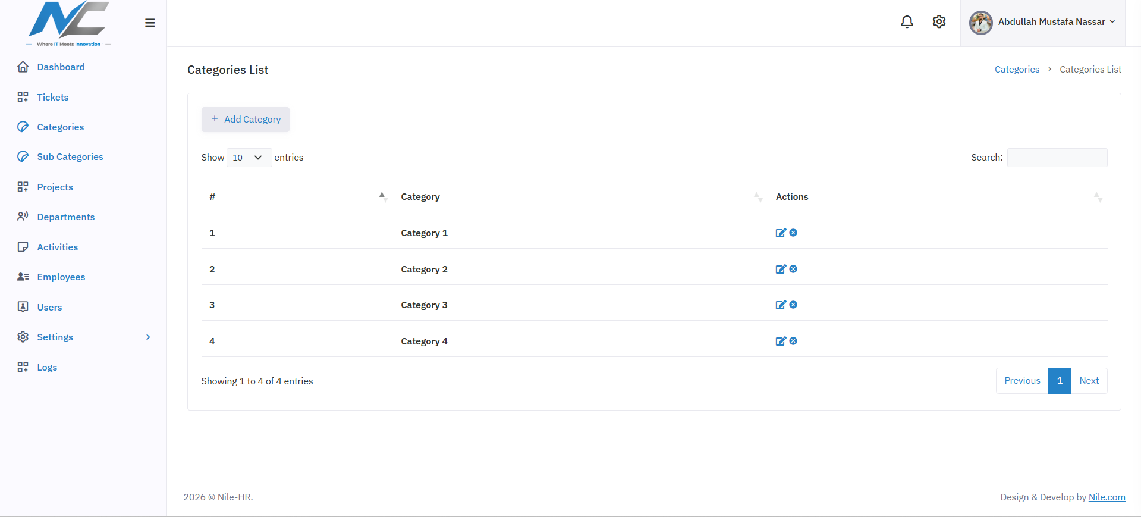Follow the Nile.com footer link
The height and width of the screenshot is (517, 1141).
click(1107, 497)
